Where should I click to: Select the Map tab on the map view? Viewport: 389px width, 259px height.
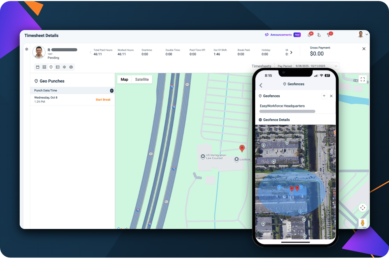pyautogui.click(x=124, y=79)
